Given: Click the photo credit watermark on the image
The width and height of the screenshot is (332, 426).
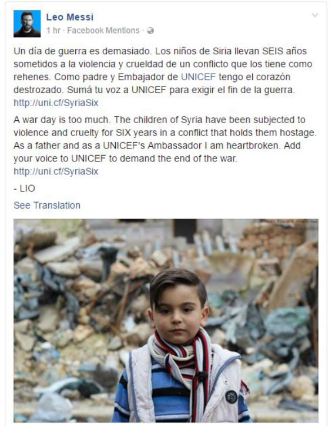Looking at the screenshot, I should tap(289, 222).
